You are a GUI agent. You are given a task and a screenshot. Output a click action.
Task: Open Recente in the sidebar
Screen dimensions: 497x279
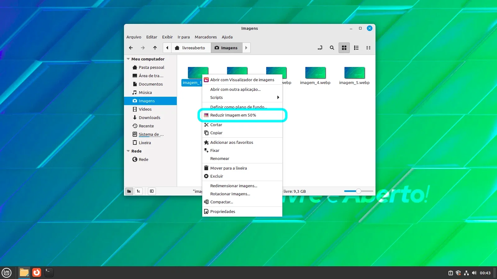150,126
